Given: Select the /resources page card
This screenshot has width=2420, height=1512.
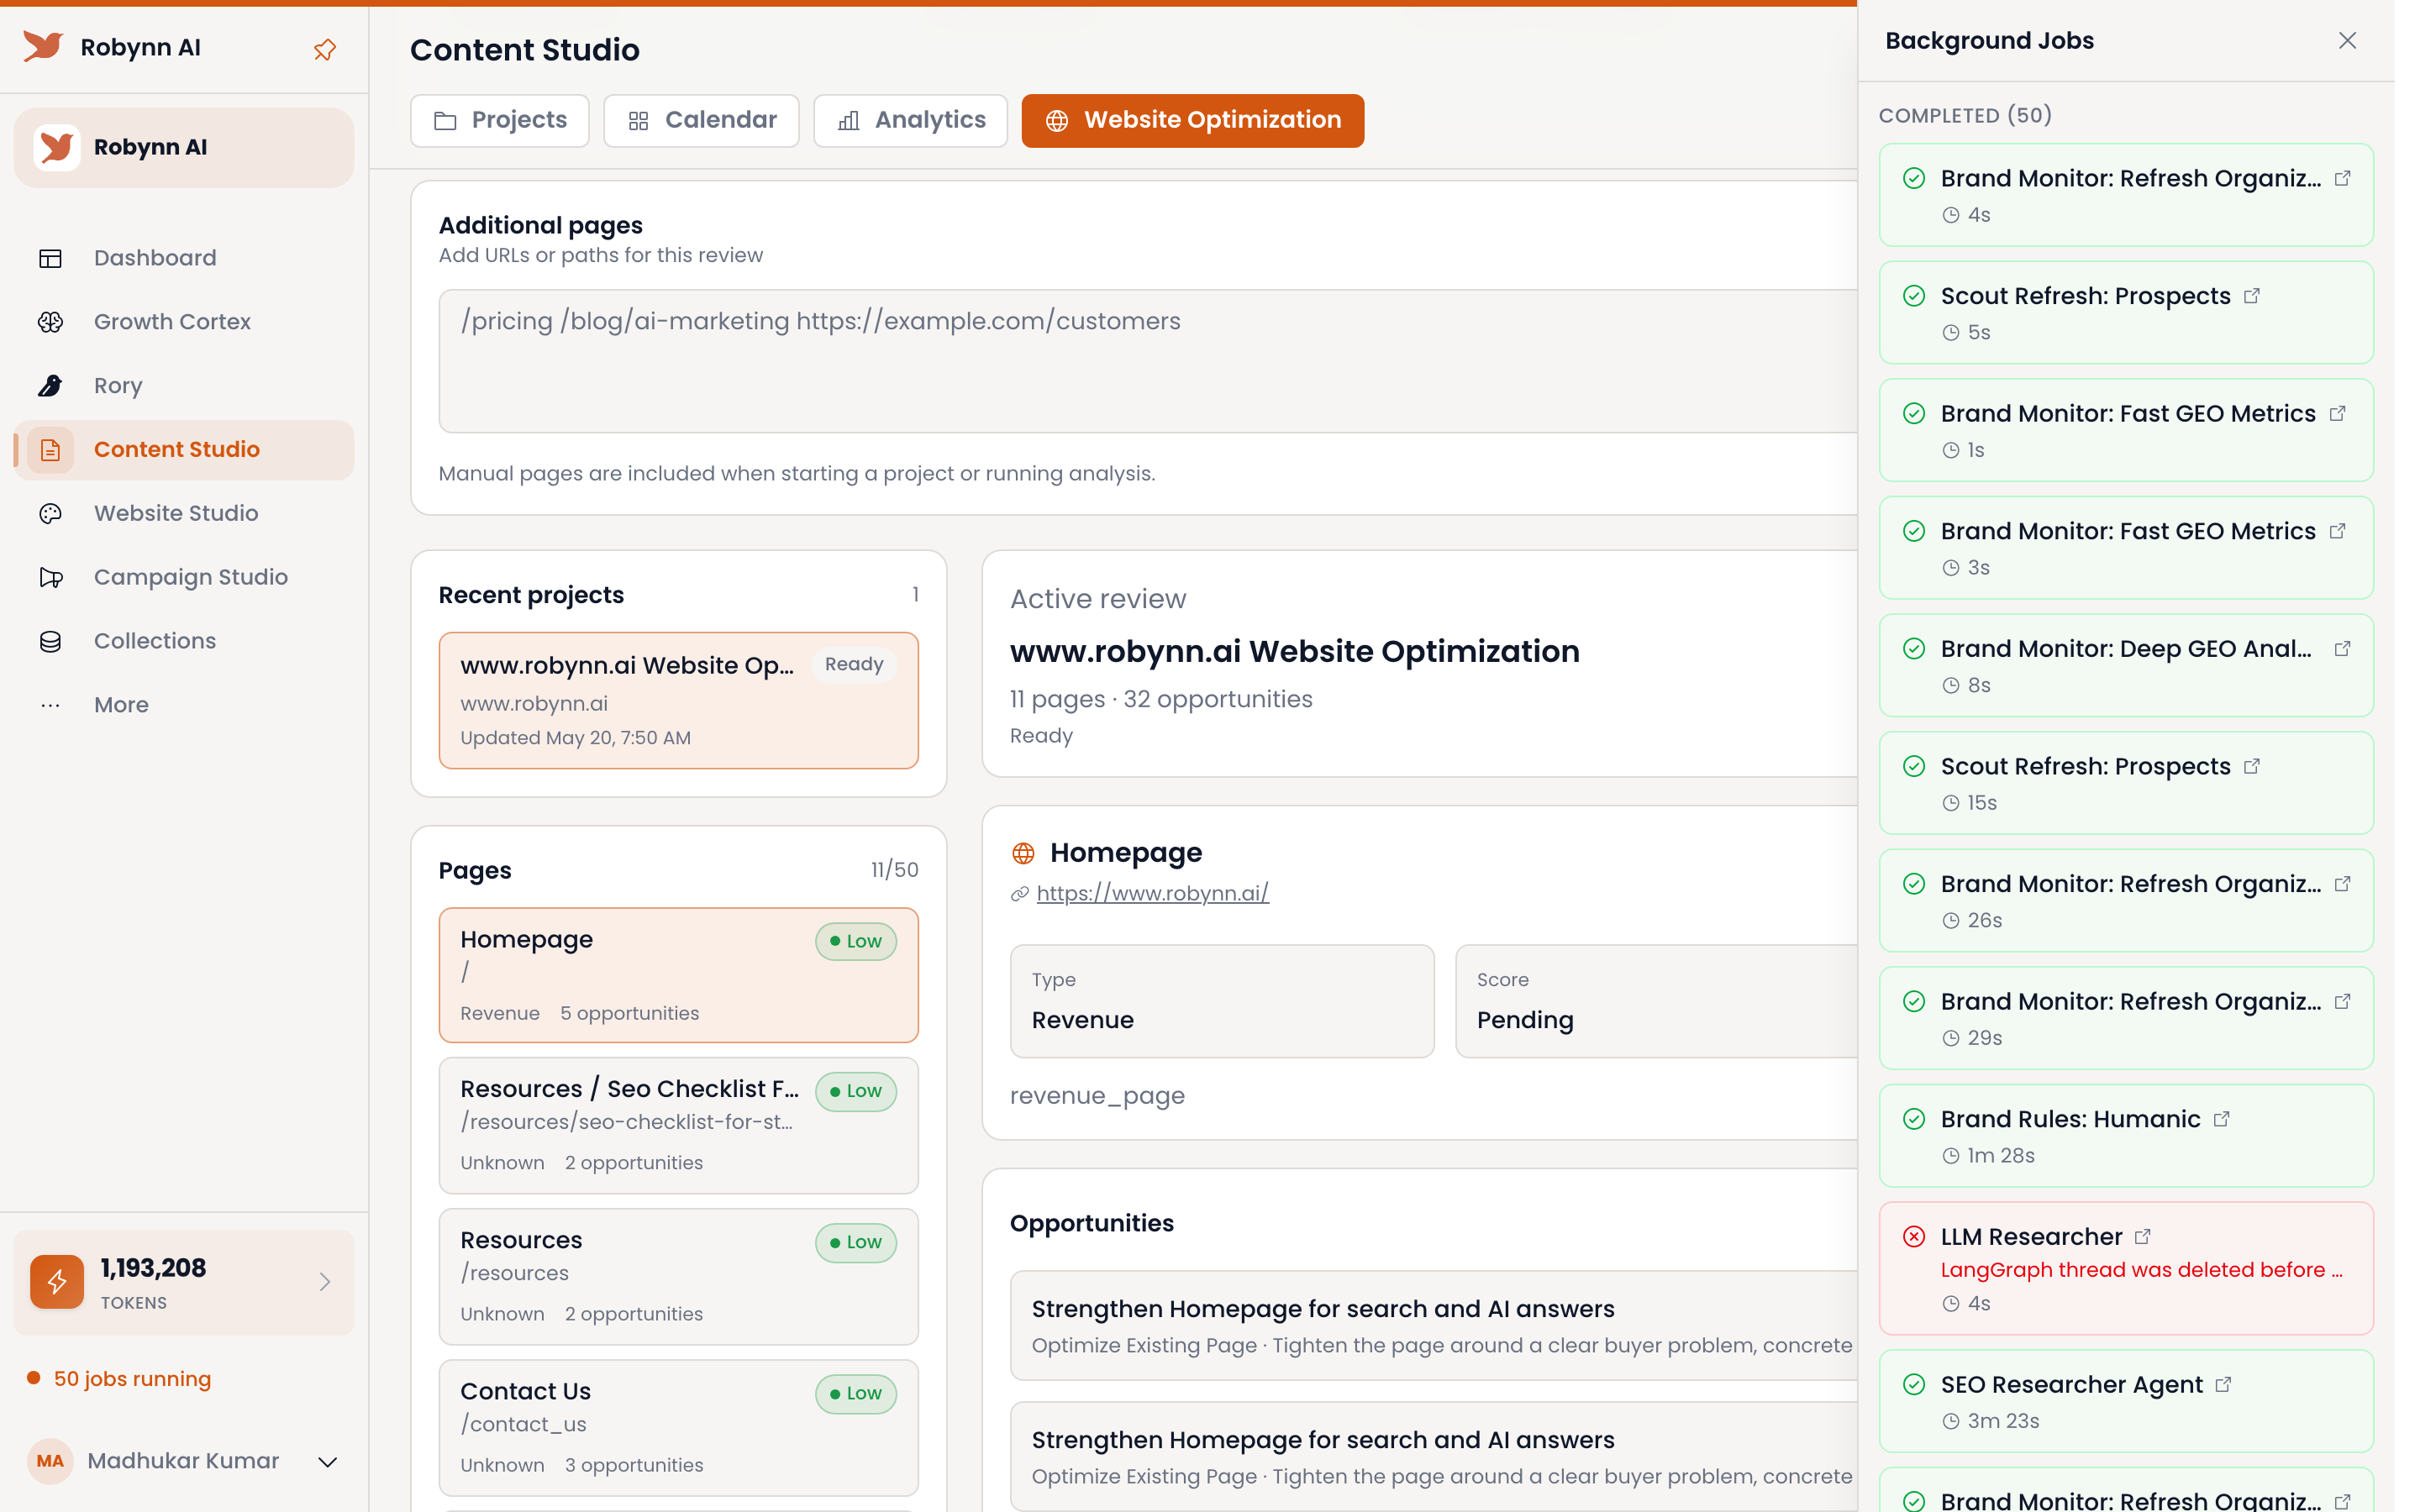Looking at the screenshot, I should click(x=678, y=1276).
